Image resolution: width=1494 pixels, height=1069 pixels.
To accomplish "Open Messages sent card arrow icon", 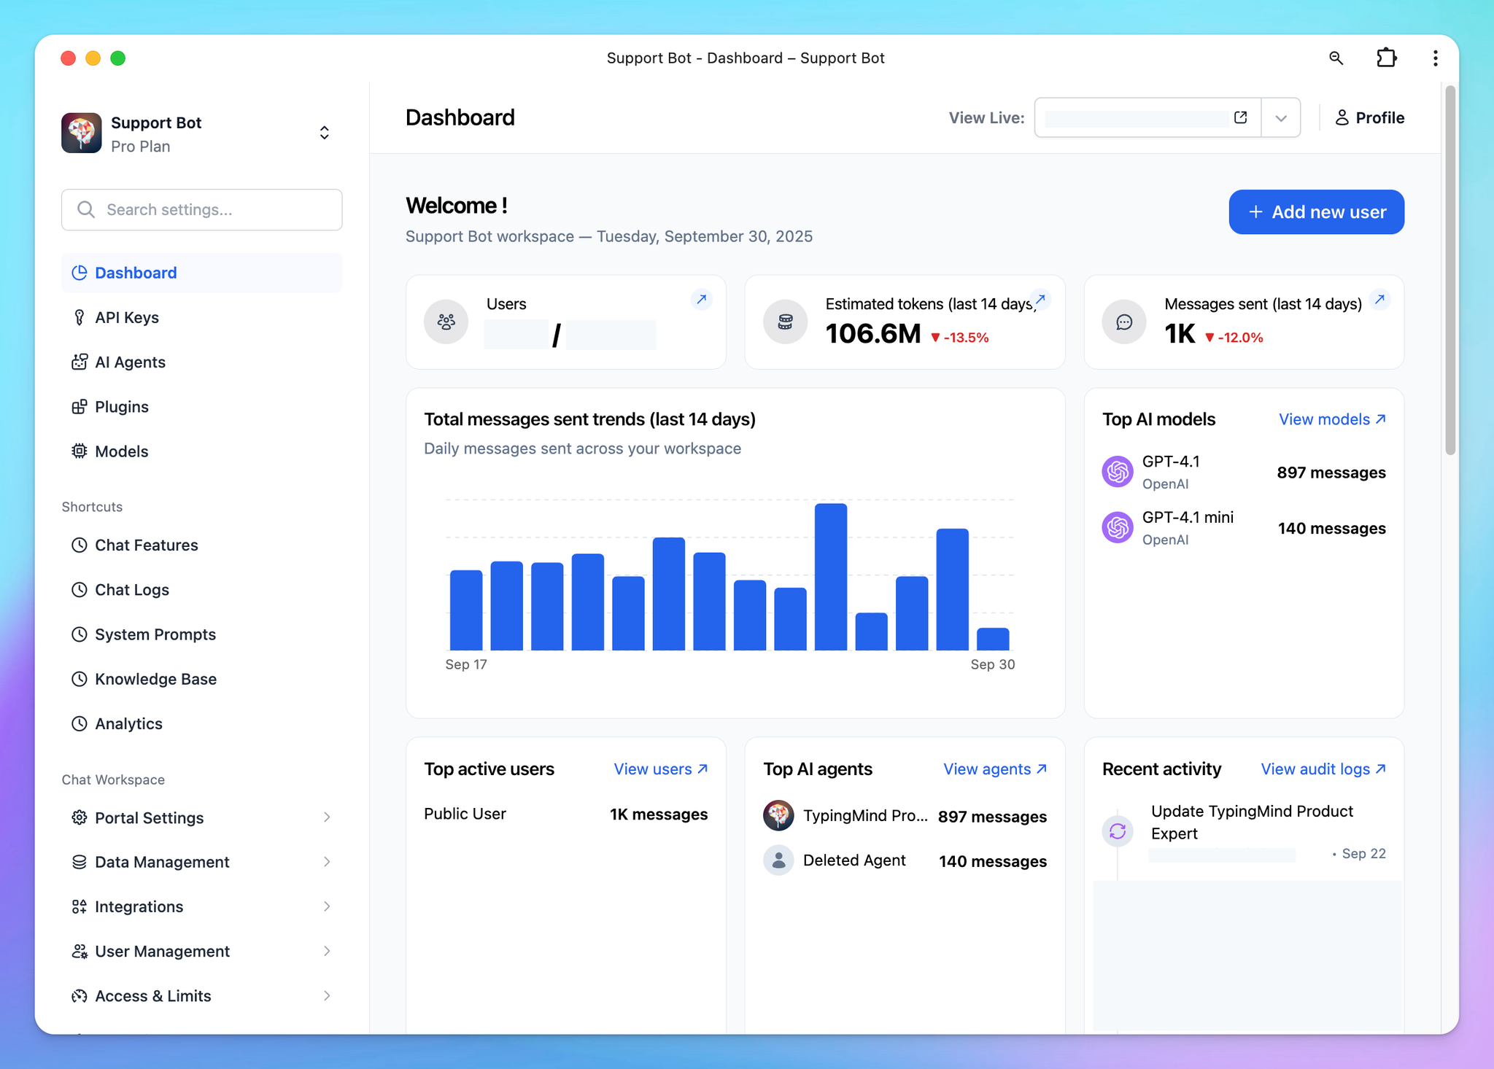I will pyautogui.click(x=1379, y=299).
